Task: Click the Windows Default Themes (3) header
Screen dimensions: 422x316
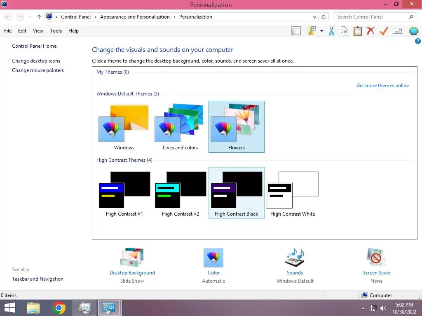Action: coord(128,94)
